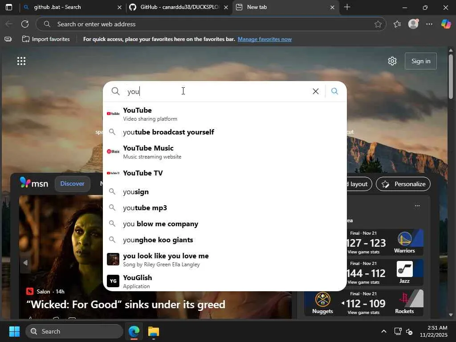Switch to github .bat Search tab
Viewport: 456px width, 342px height.
click(x=73, y=7)
